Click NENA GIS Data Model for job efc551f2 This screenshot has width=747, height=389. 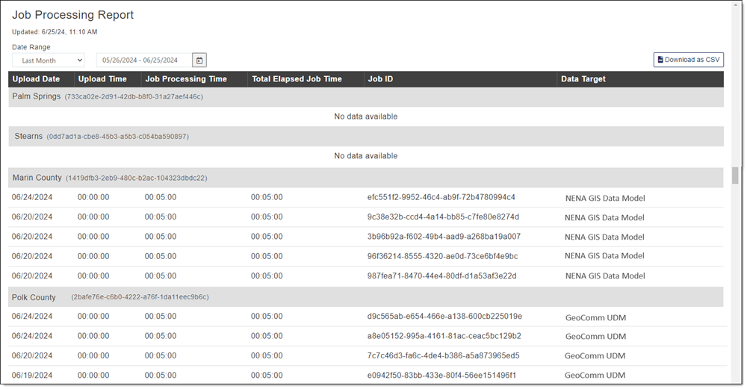coord(605,198)
